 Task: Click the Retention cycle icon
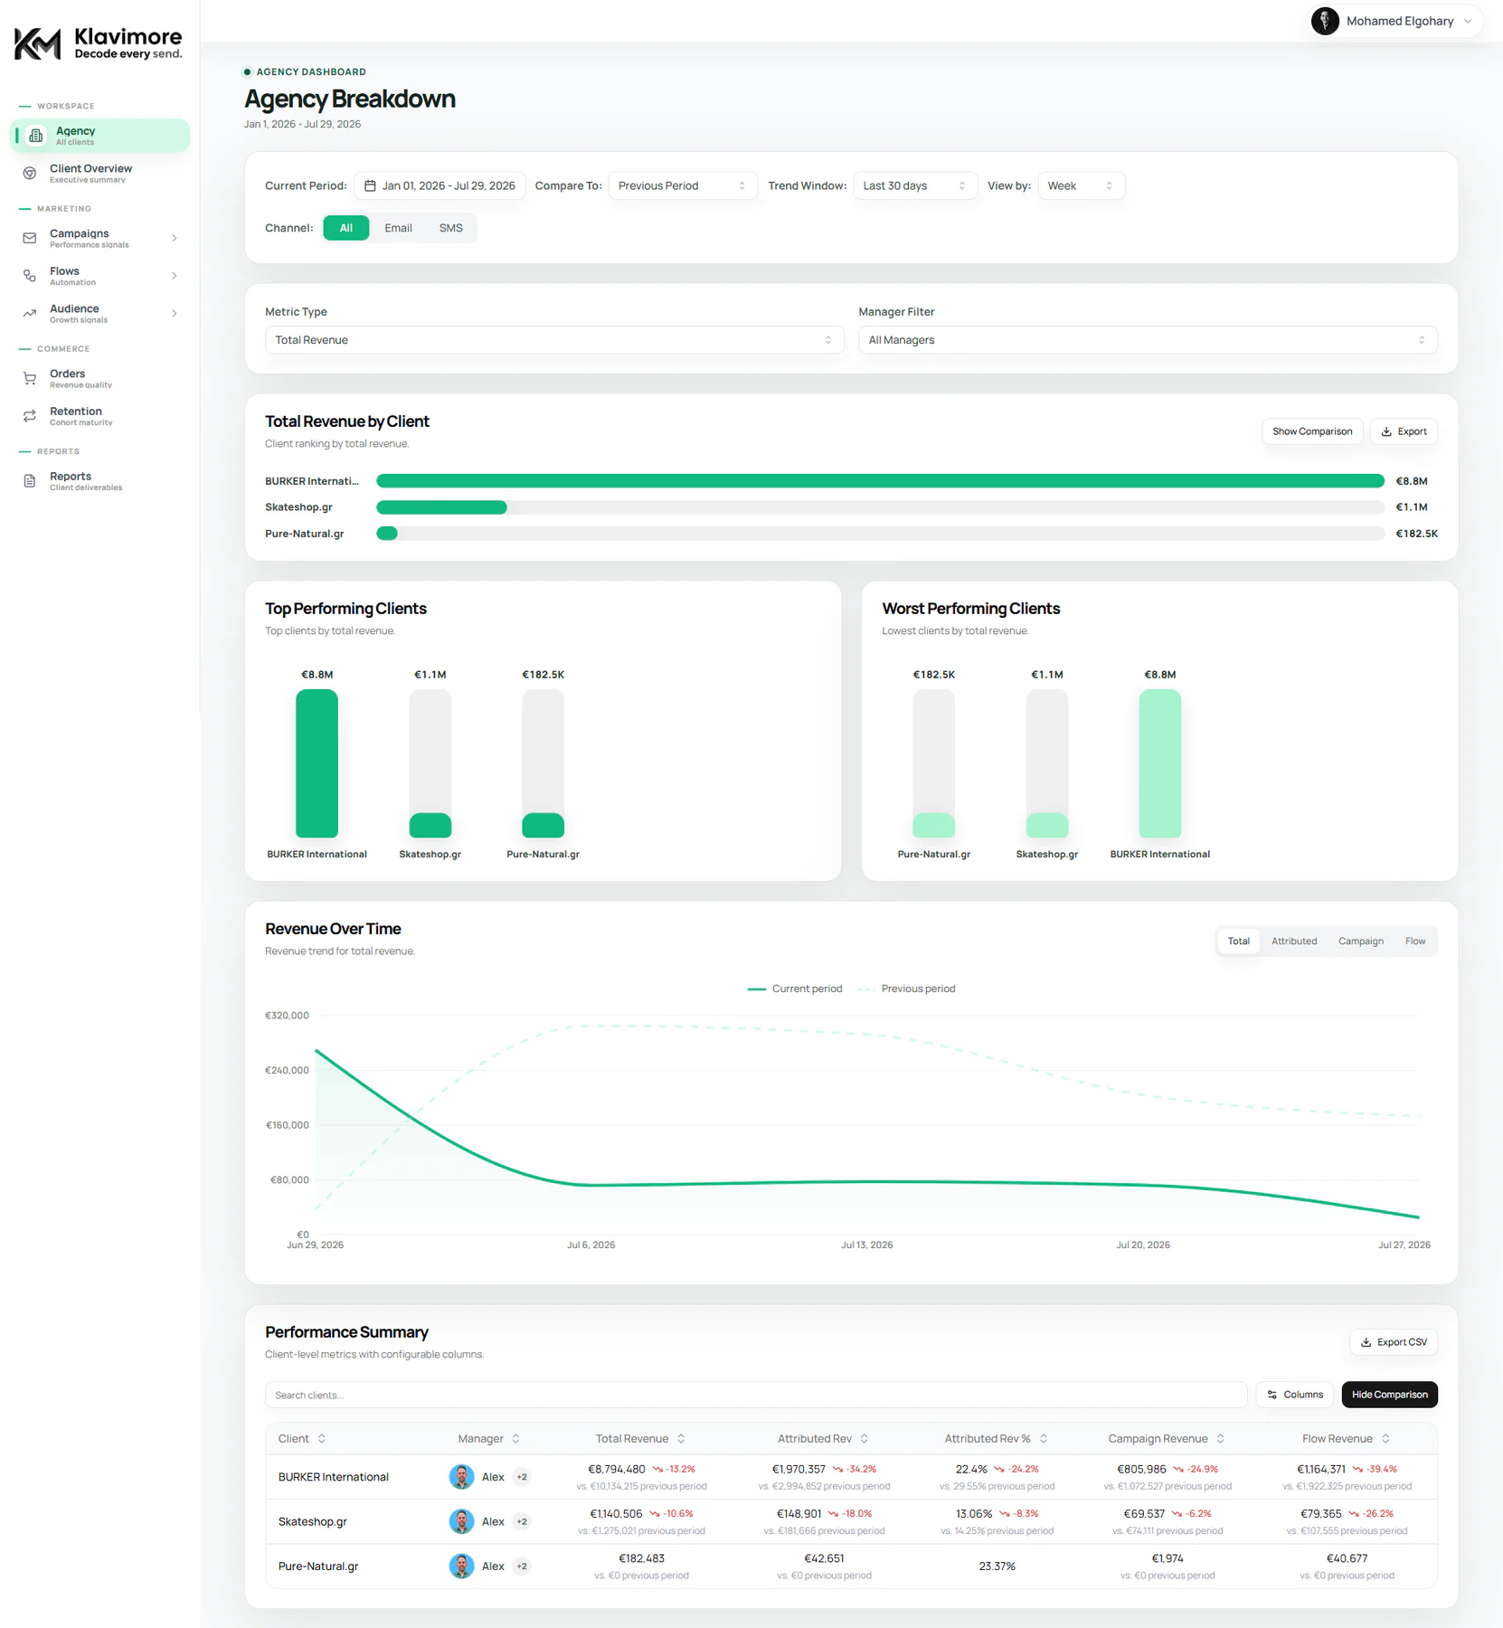pos(30,416)
